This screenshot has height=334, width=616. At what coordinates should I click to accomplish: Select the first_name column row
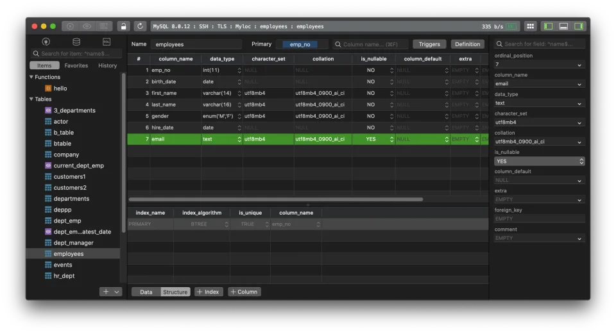click(x=308, y=93)
